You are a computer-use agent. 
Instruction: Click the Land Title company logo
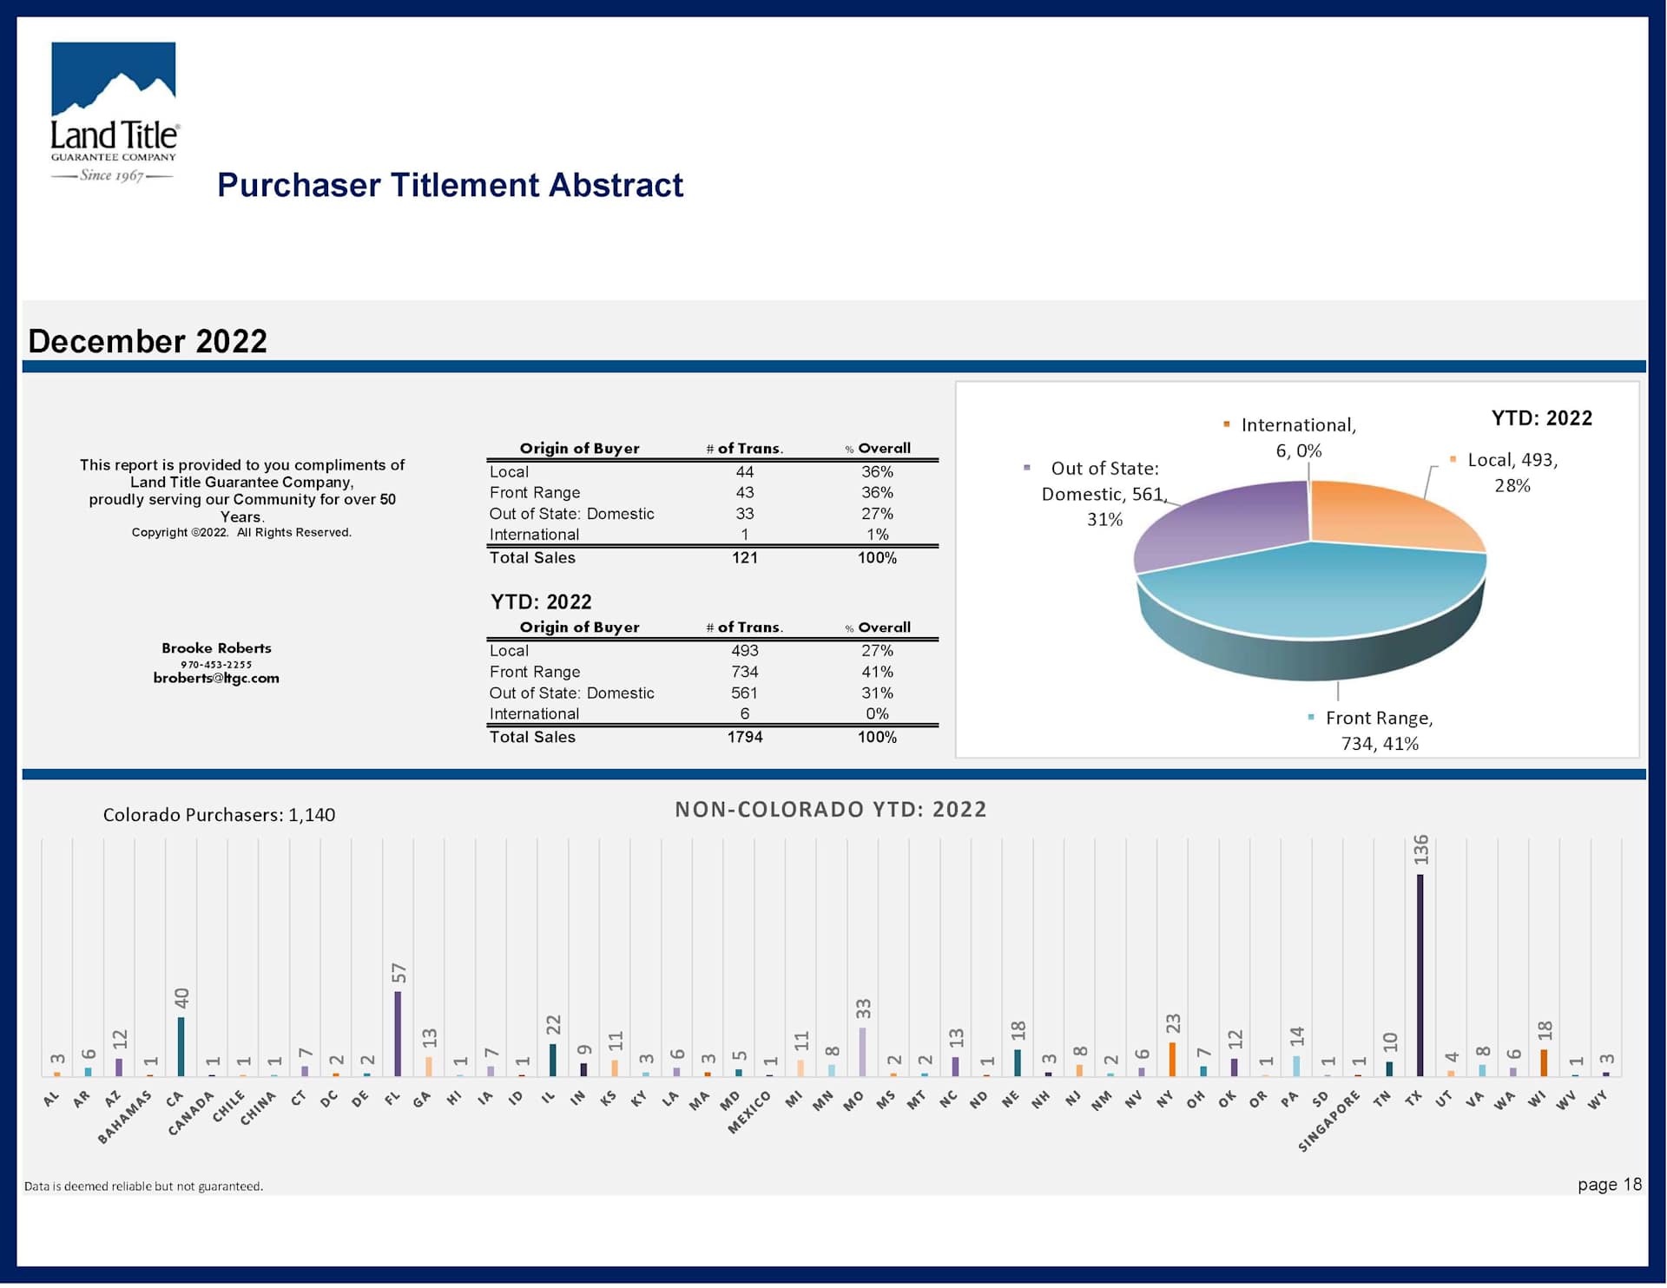(114, 112)
